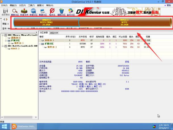Expand the 软件 (E:) tree node
Screen dimensions: 173x130
pyautogui.click(x=9, y=43)
